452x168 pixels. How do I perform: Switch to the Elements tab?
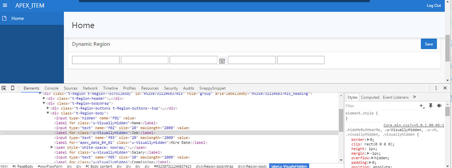click(x=31, y=88)
